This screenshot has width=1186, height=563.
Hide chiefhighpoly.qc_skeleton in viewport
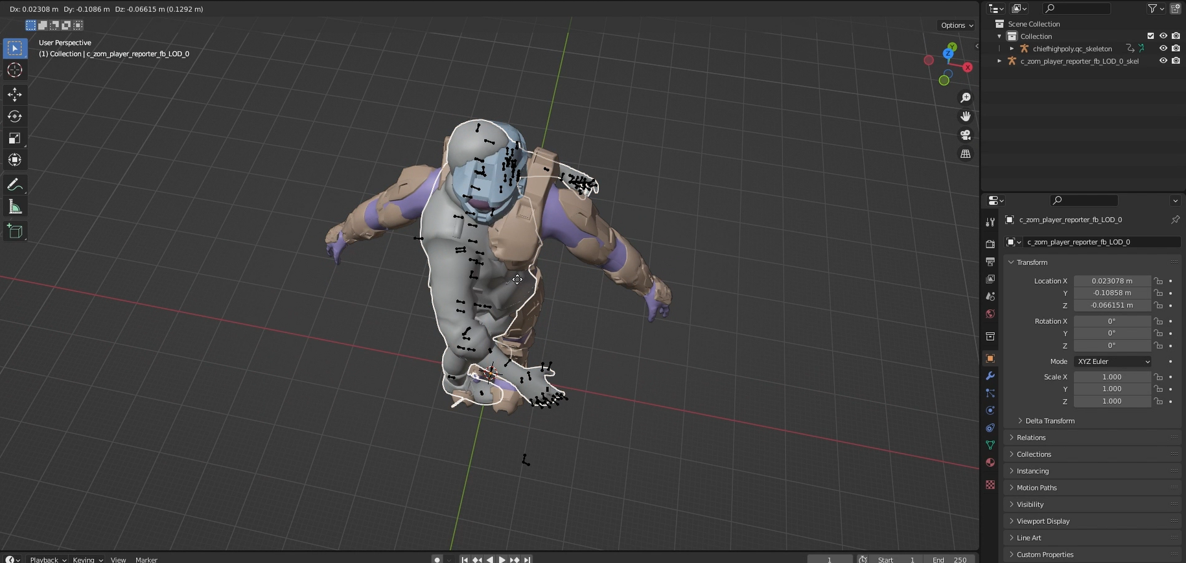tap(1163, 49)
